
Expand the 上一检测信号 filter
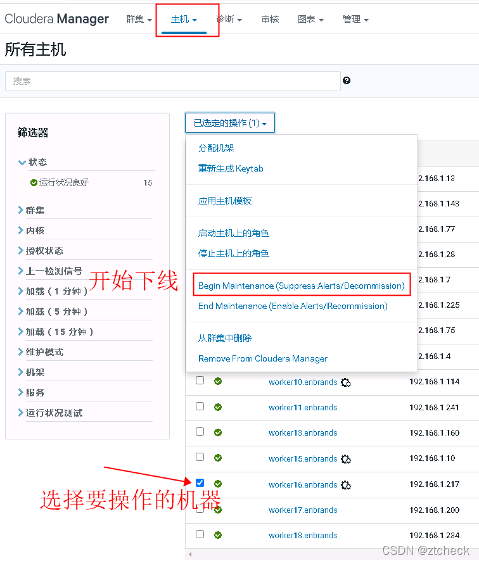tap(50, 271)
